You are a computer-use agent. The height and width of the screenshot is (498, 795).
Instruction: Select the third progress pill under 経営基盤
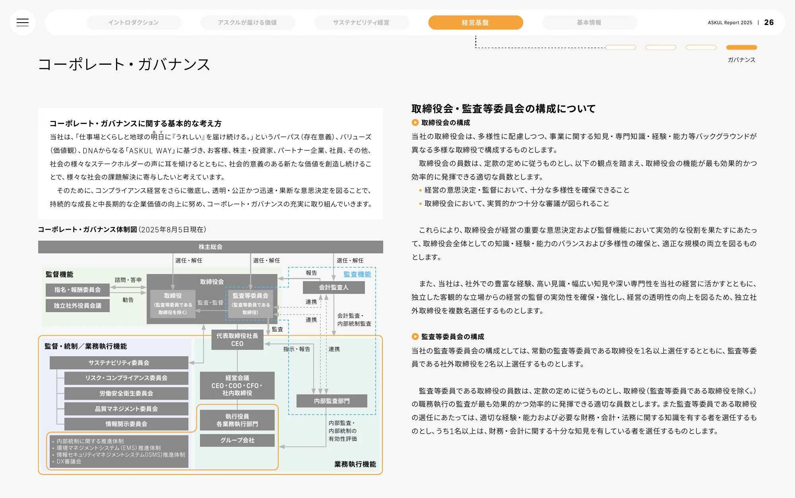tap(702, 47)
